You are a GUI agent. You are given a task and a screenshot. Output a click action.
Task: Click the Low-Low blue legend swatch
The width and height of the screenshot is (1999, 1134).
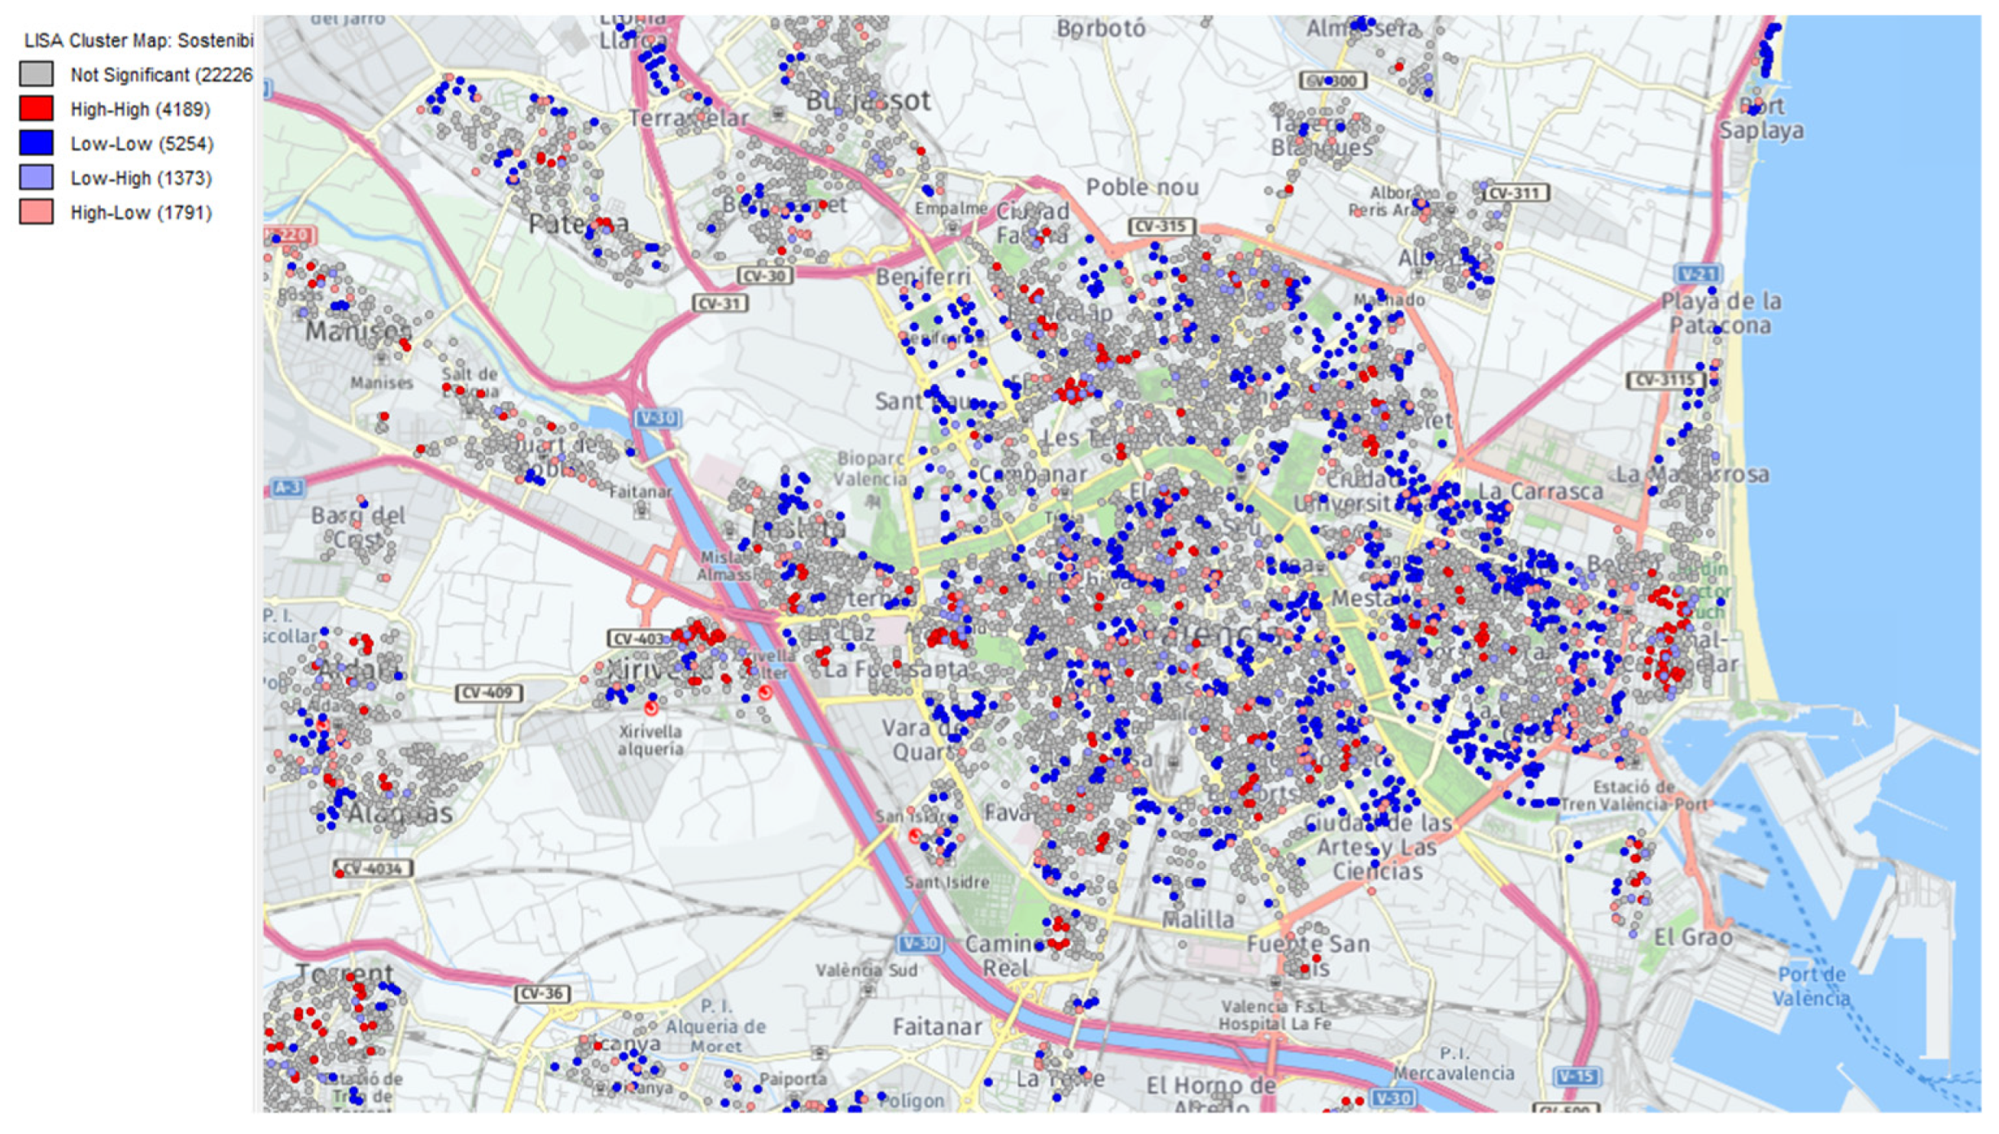point(37,143)
